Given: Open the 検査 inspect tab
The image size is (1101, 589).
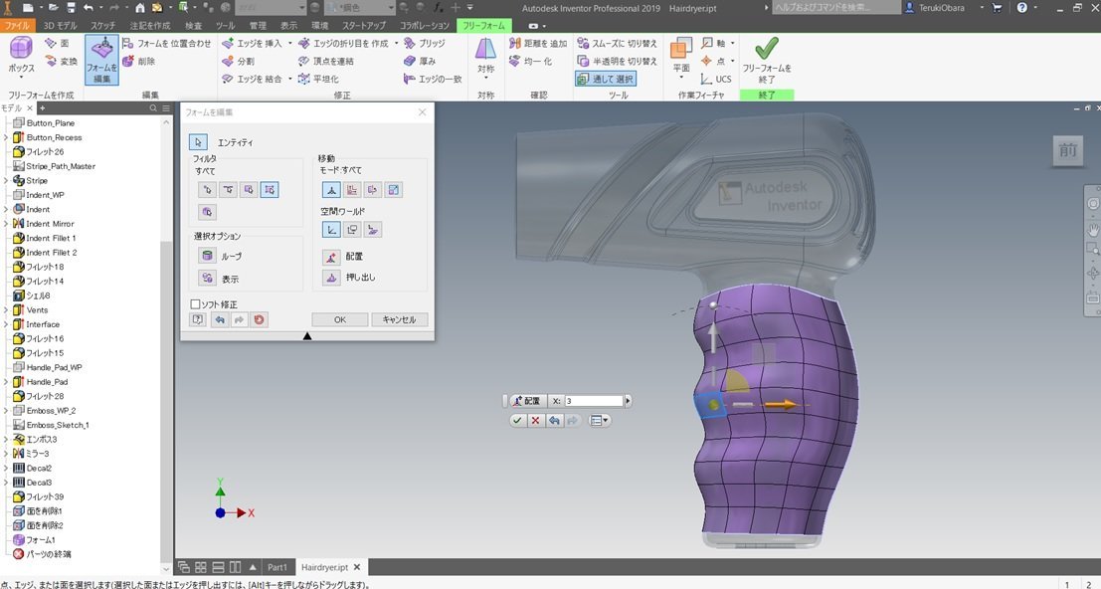Looking at the screenshot, I should click(x=193, y=25).
